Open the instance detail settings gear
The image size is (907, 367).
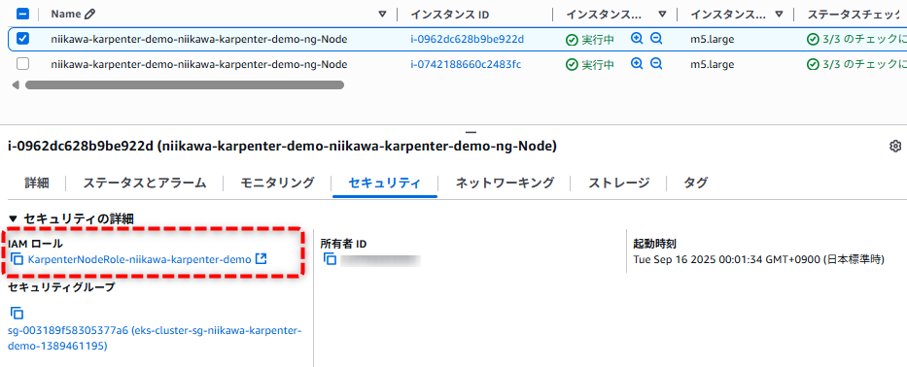[x=895, y=147]
